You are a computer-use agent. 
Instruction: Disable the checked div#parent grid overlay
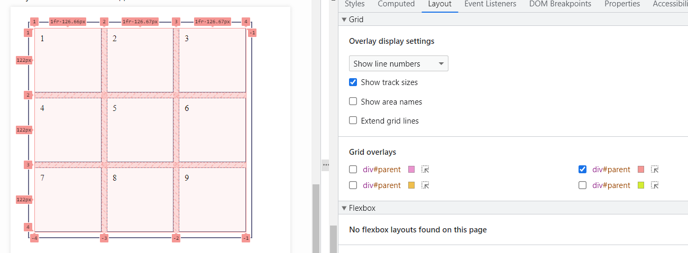(583, 170)
